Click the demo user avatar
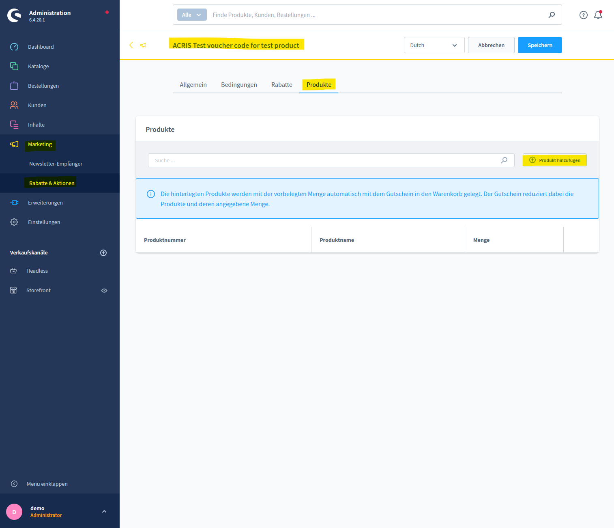 click(x=14, y=512)
